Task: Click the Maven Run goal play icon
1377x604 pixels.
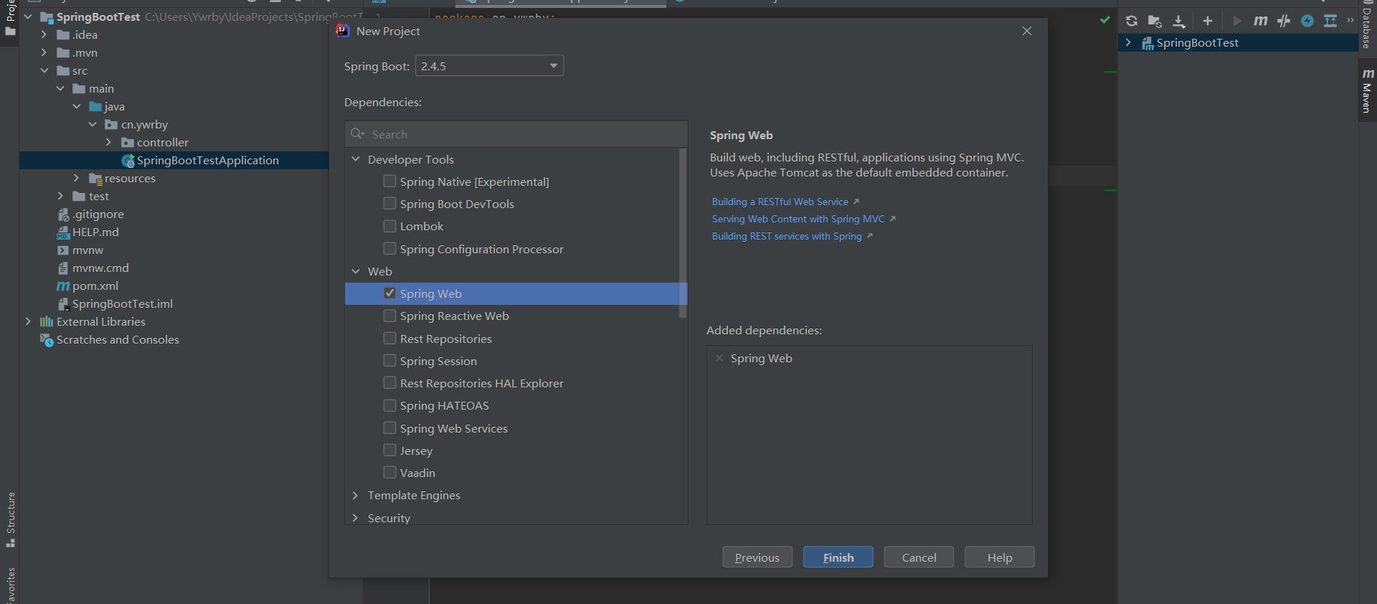Action: (x=1237, y=21)
